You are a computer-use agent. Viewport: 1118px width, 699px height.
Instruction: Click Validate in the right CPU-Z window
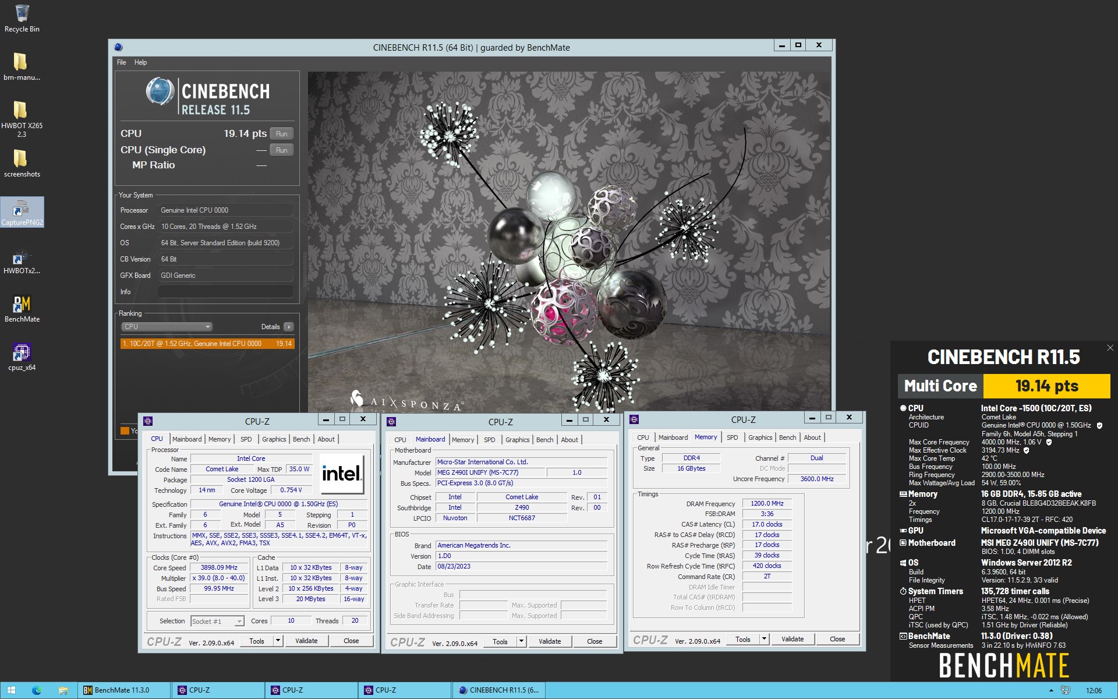pyautogui.click(x=792, y=639)
